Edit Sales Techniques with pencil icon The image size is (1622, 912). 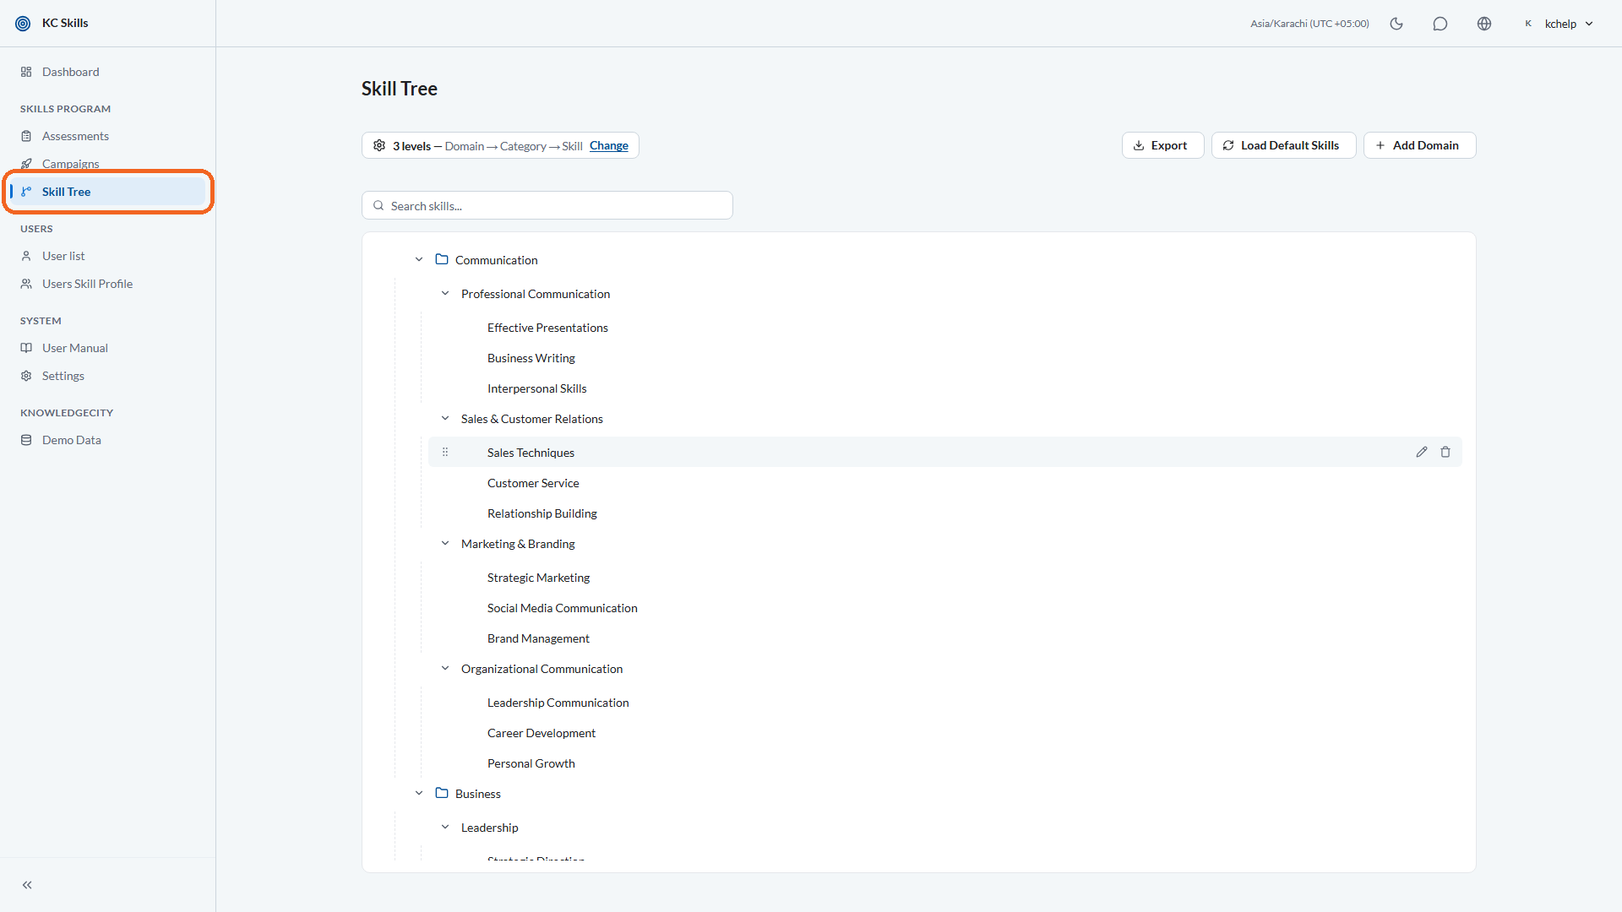[x=1422, y=453]
